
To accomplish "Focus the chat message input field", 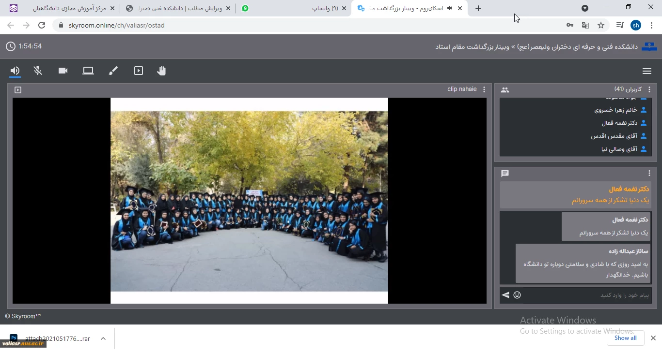I will click(587, 295).
